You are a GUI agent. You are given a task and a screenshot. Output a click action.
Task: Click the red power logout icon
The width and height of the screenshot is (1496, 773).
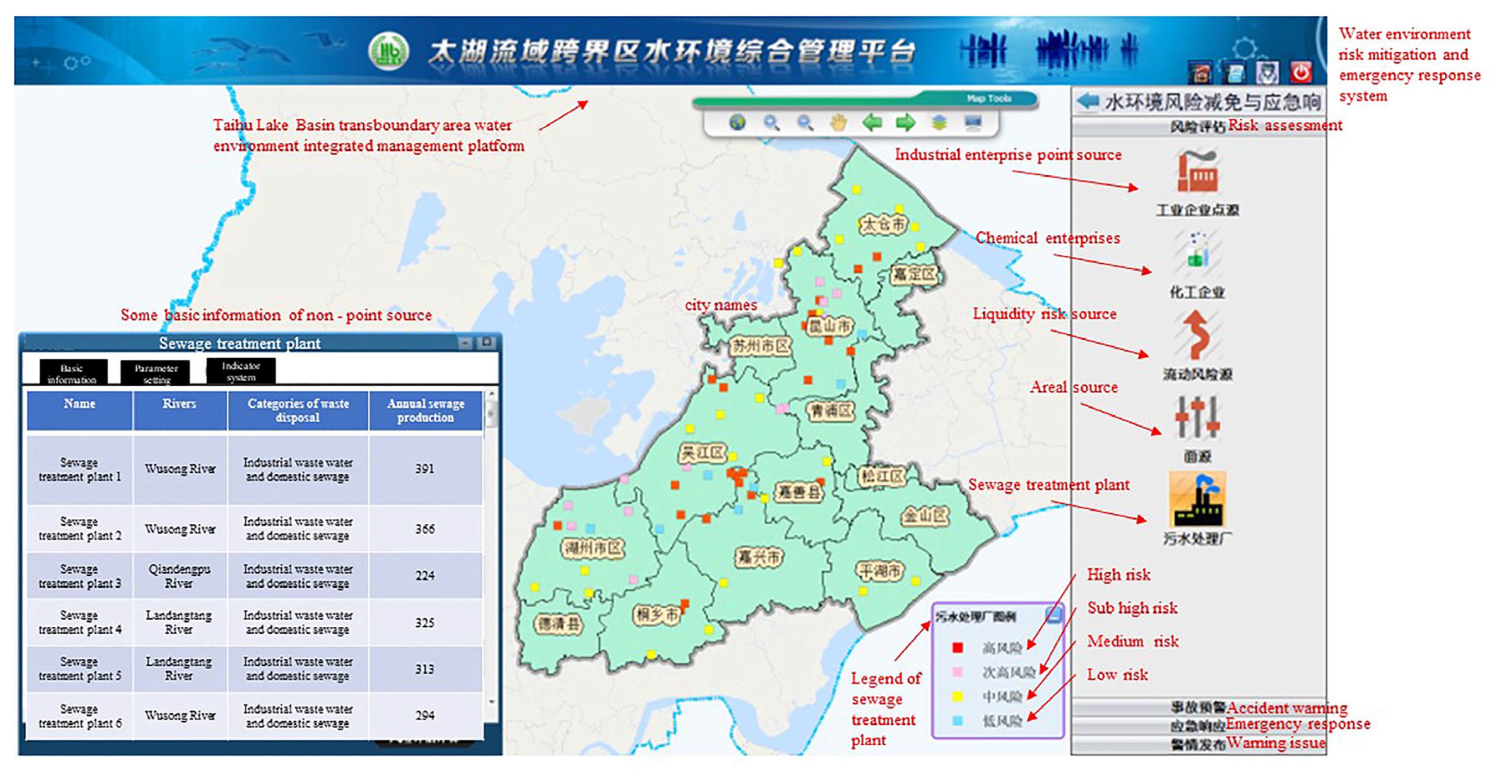pos(1301,73)
